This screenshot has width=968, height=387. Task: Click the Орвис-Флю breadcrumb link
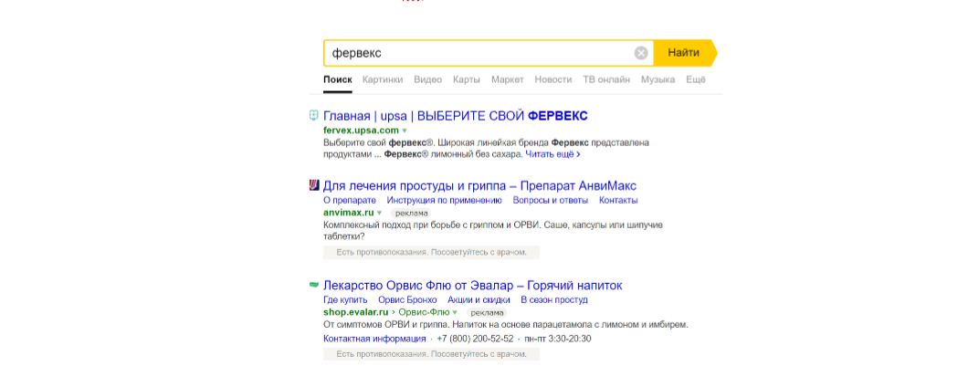click(424, 312)
